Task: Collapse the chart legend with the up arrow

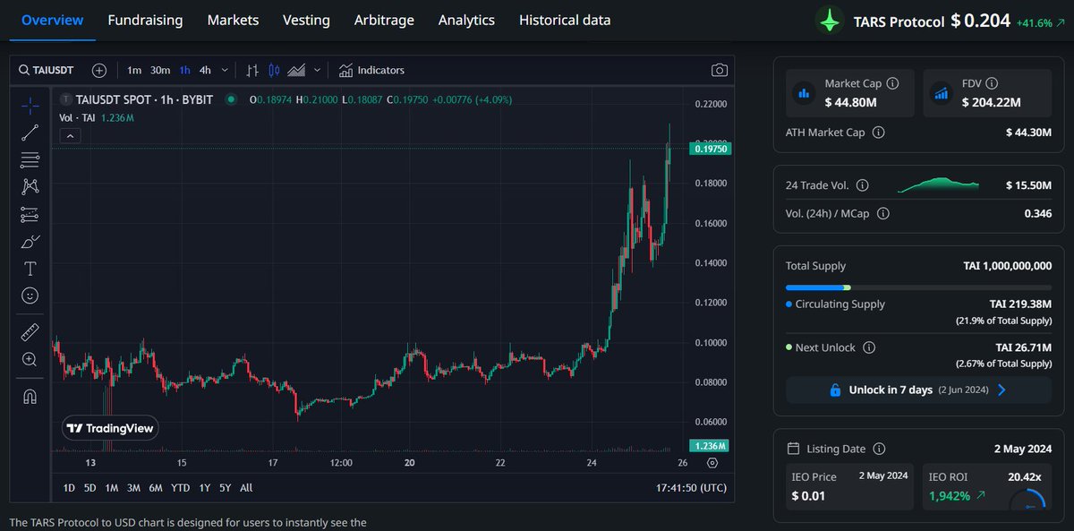Action: [70, 135]
